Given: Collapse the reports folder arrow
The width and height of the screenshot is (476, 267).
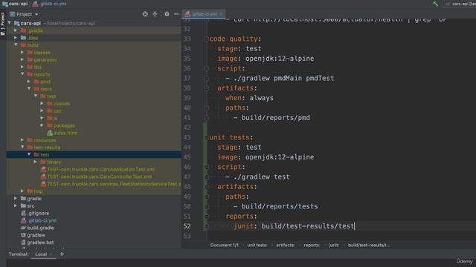Looking at the screenshot, I should [22, 74].
